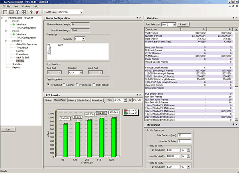Image resolution: width=239 pixels, height=173 pixels.
Task: Collapse the RFC2544 tree node
Action: (6, 41)
